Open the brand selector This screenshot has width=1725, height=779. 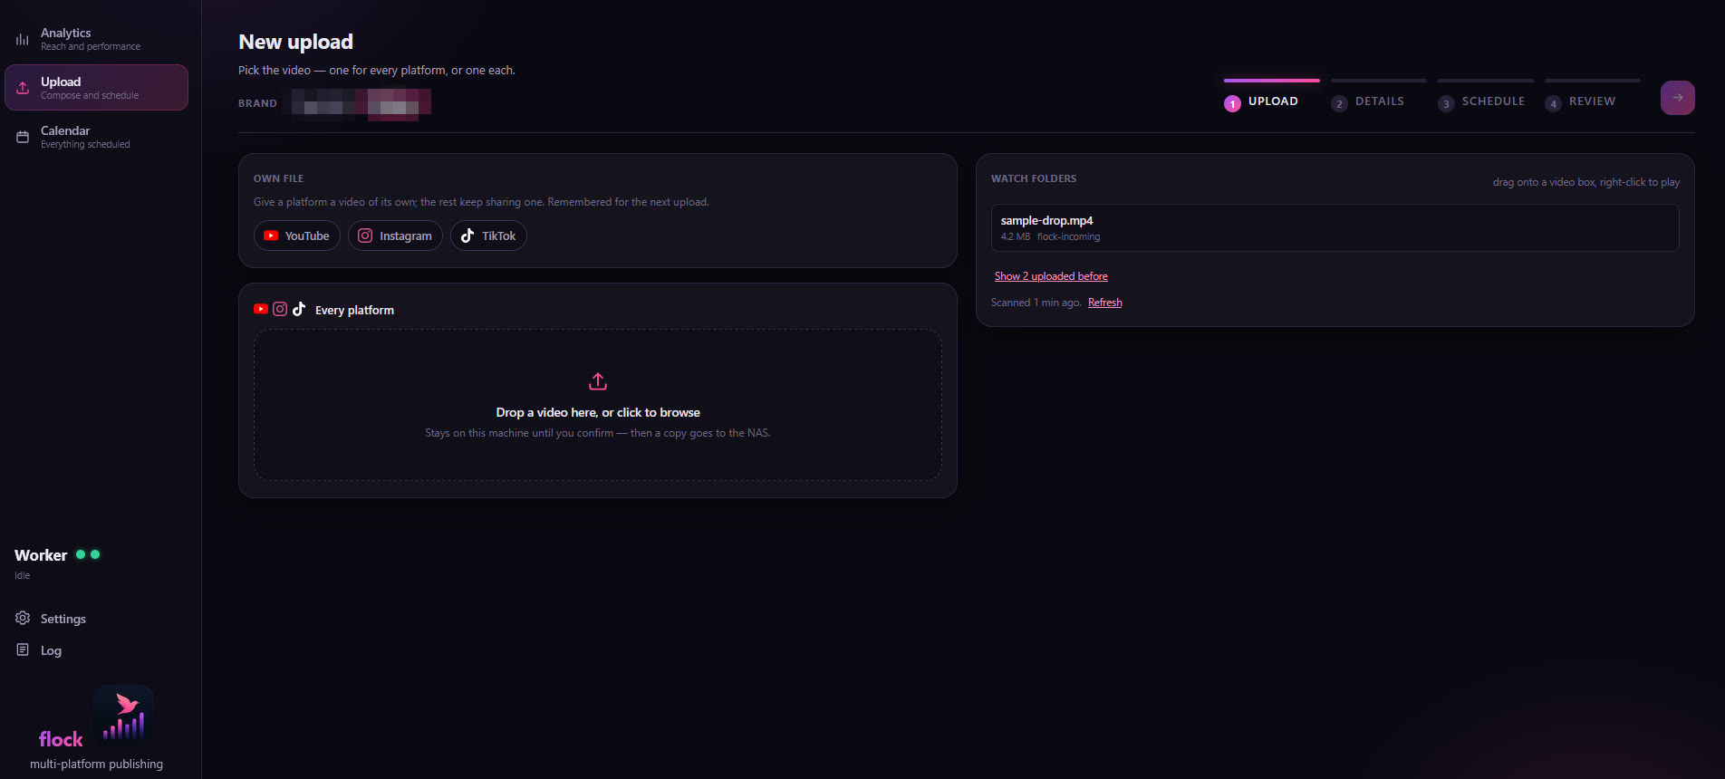click(361, 103)
